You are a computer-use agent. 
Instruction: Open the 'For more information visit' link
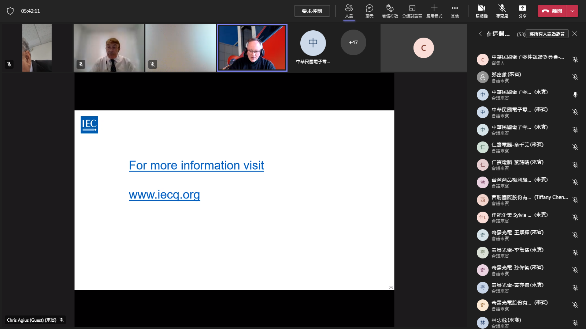coord(196,165)
